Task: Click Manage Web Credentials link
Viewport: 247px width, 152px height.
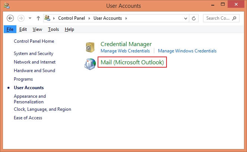Action: point(125,51)
